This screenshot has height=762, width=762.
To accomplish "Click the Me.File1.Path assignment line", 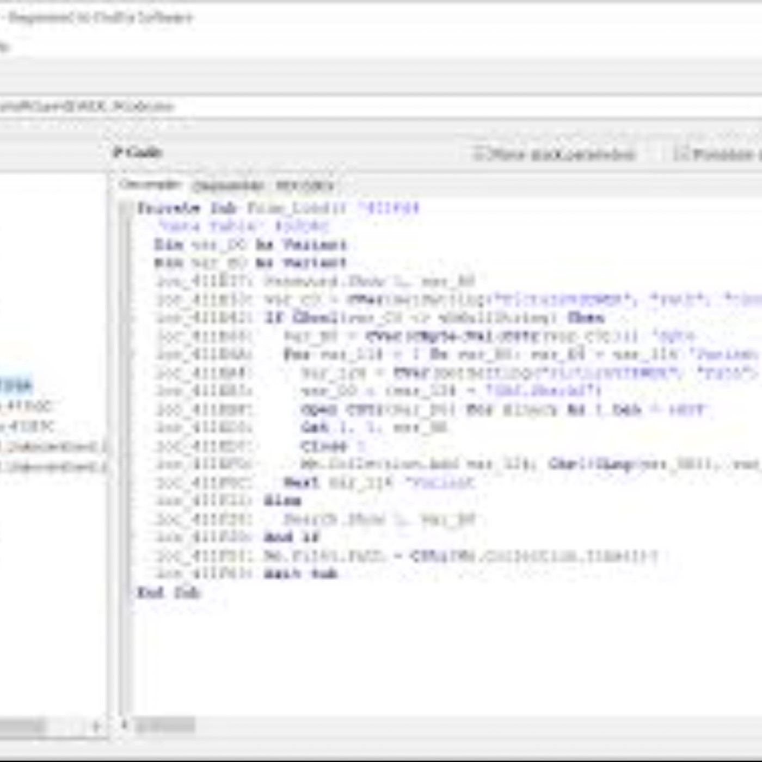I will coord(407,556).
